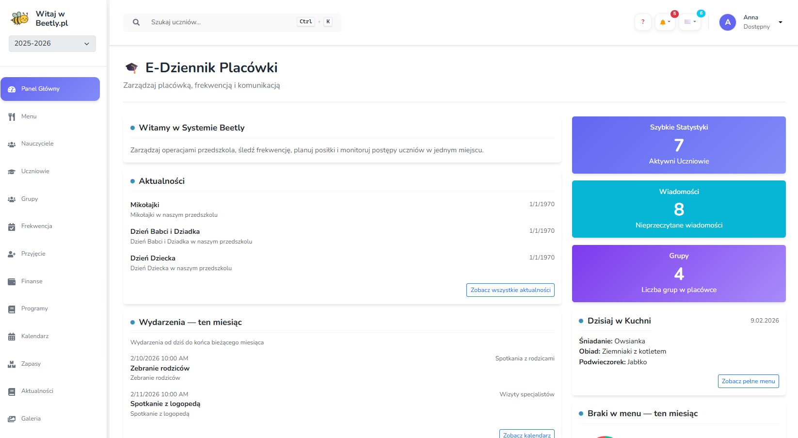The width and height of the screenshot is (798, 438).
Task: Click the Beetly bee logo
Action: point(20,18)
